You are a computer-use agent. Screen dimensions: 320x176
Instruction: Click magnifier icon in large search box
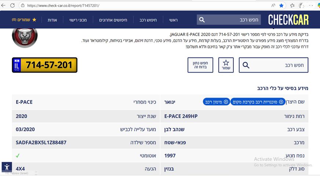pos(246,65)
